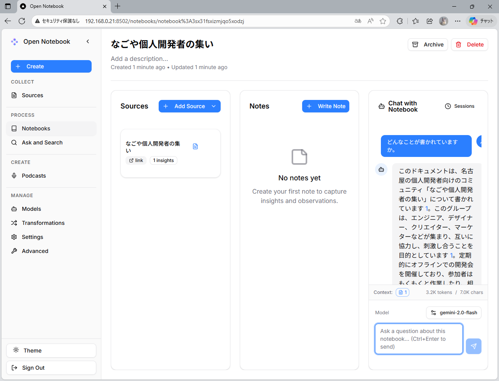
Task: Archive this notebook
Action: (x=428, y=45)
